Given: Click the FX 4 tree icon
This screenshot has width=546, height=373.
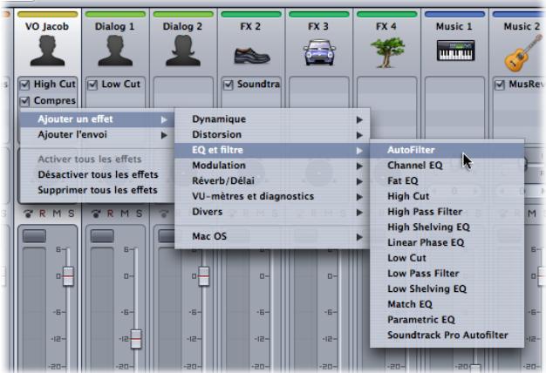Looking at the screenshot, I should (387, 52).
